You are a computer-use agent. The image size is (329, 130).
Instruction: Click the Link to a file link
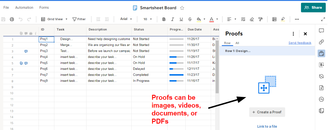pyautogui.click(x=267, y=127)
